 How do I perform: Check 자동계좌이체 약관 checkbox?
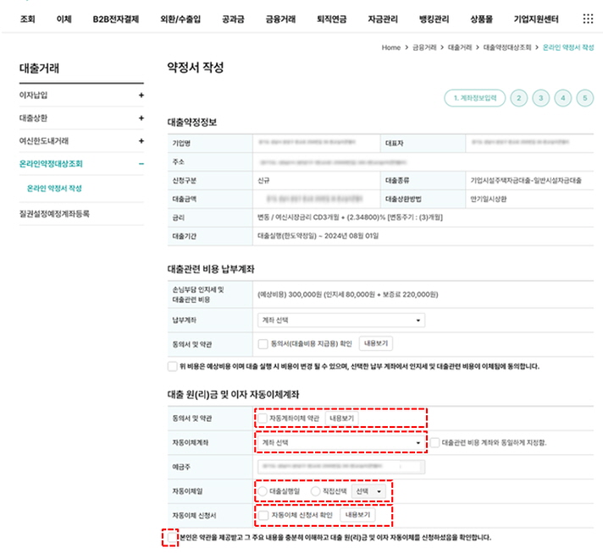click(263, 419)
